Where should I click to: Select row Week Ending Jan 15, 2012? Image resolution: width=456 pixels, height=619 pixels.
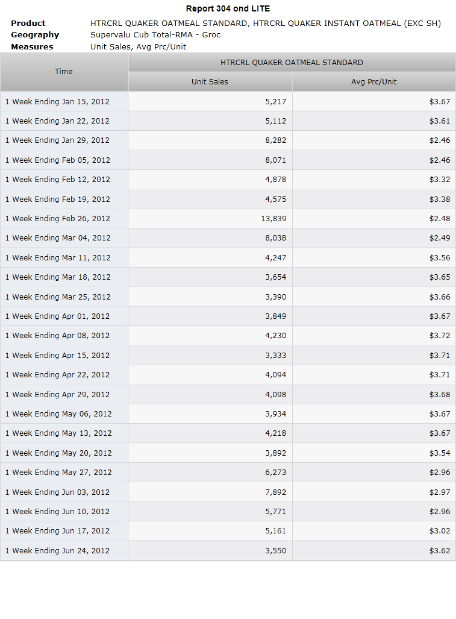228,101
